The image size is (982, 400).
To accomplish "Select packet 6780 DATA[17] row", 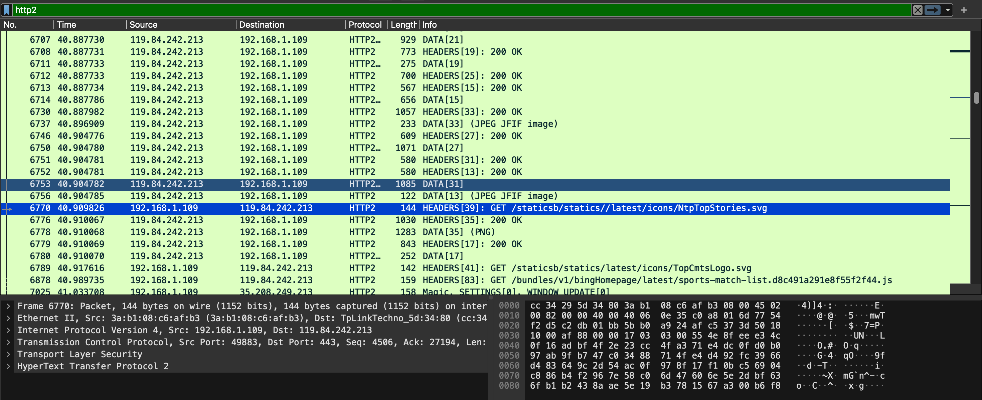I will (475, 256).
